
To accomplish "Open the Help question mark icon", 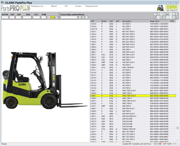I will pyautogui.click(x=155, y=14).
